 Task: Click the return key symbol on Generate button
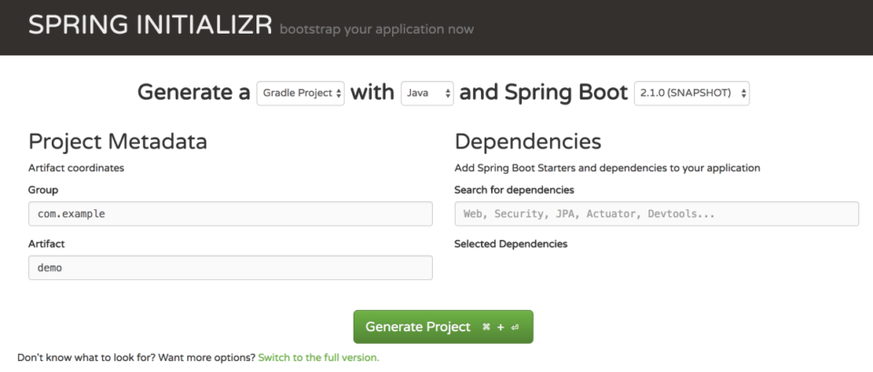515,327
